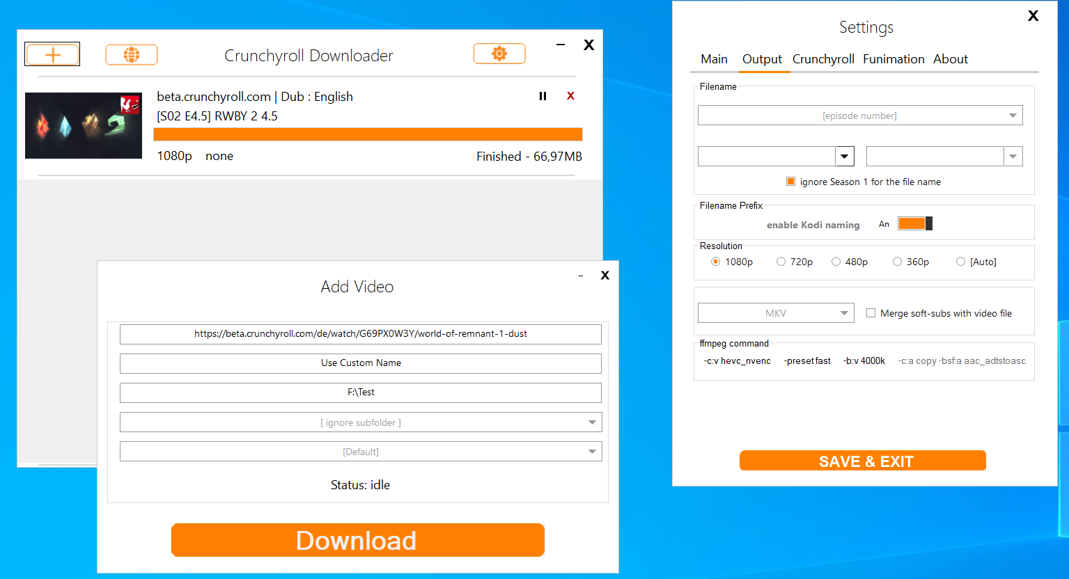Click the orange download progress bar
Viewport: 1069px width, 579px height.
pyautogui.click(x=367, y=134)
